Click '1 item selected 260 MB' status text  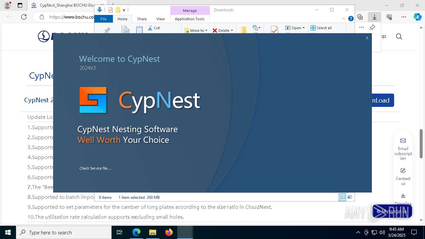pyautogui.click(x=139, y=198)
